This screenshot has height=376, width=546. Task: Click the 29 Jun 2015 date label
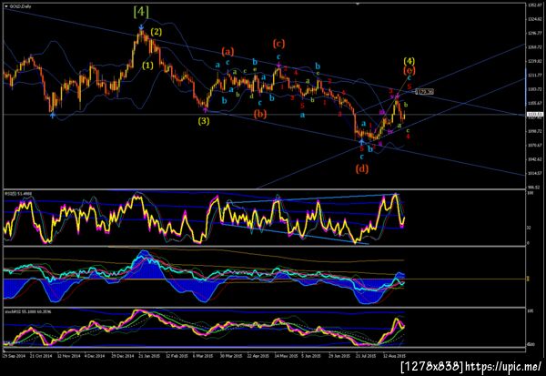coord(339,356)
